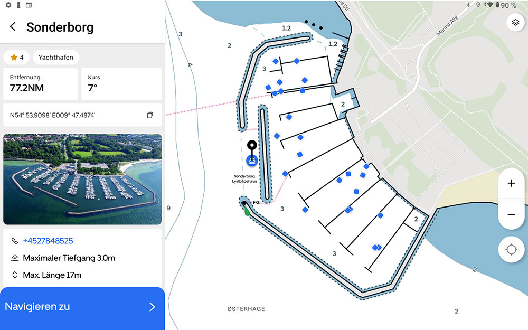Call the harbor phone number +4527848525

pyautogui.click(x=48, y=241)
